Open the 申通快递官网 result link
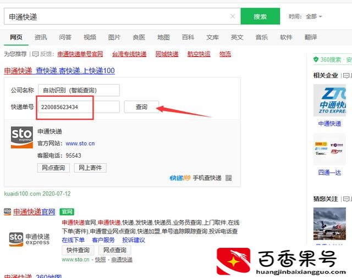 click(34, 212)
